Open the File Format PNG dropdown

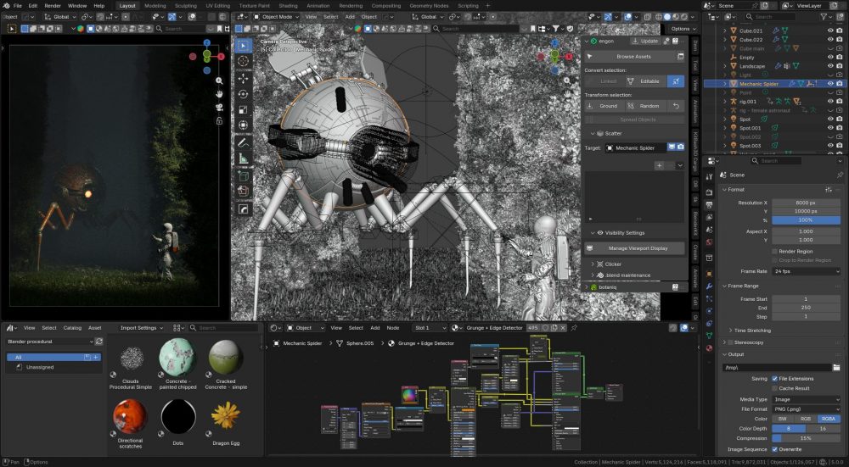pos(806,409)
